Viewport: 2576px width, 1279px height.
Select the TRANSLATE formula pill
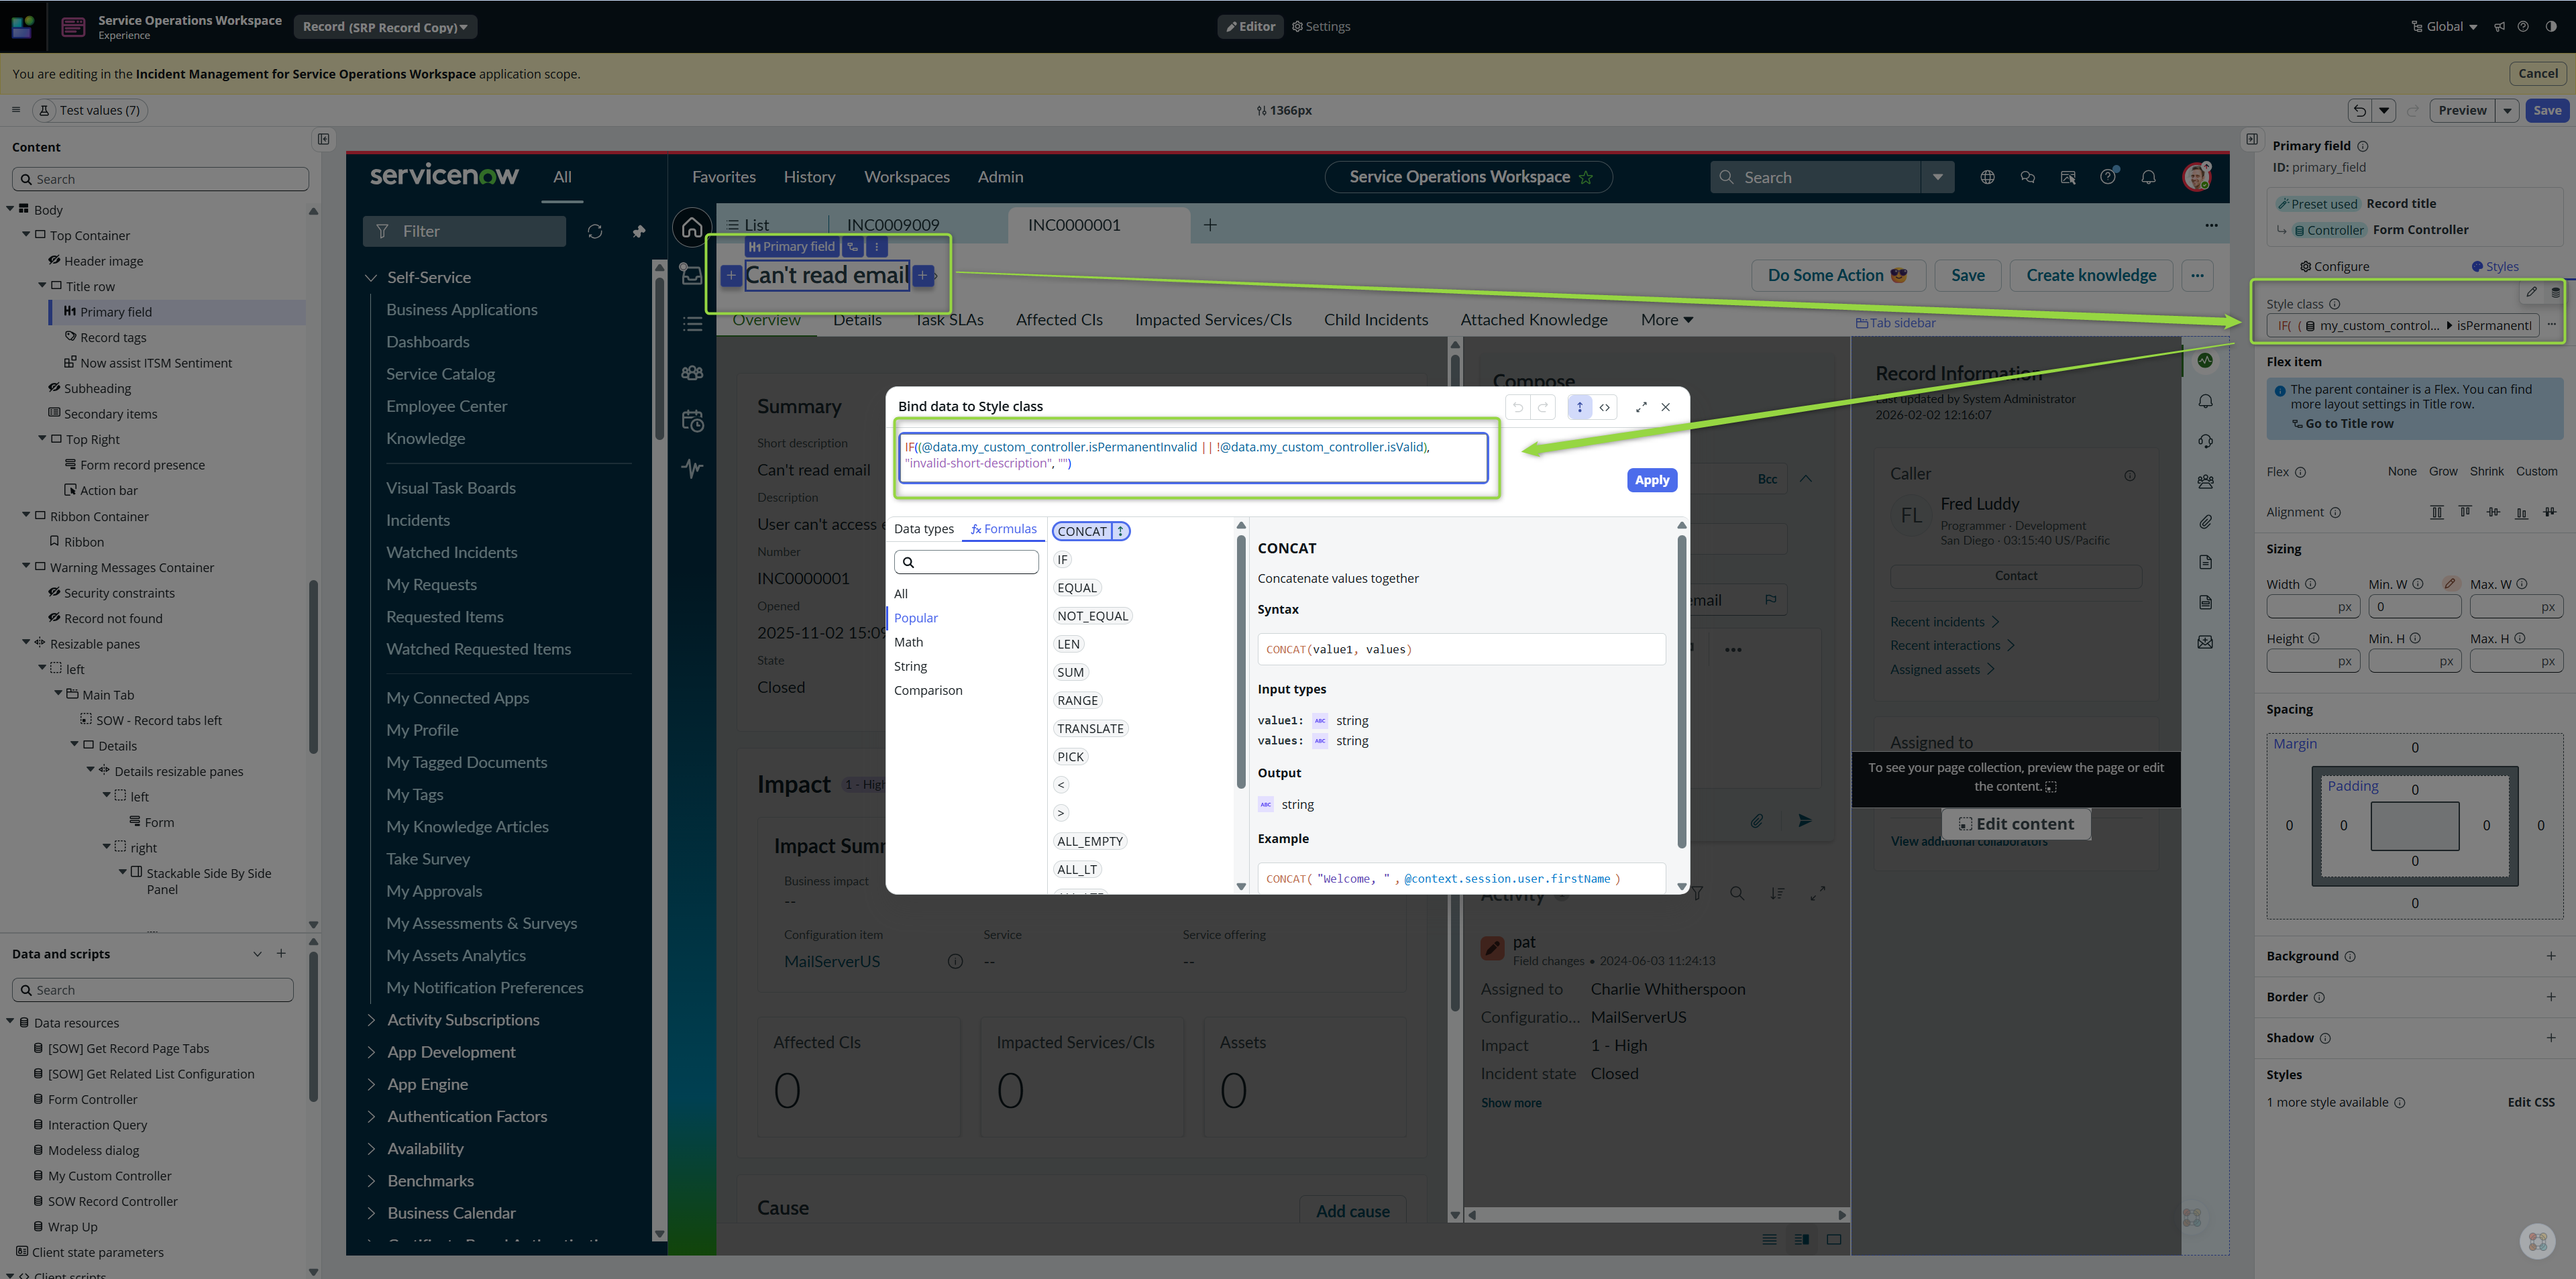tap(1089, 728)
